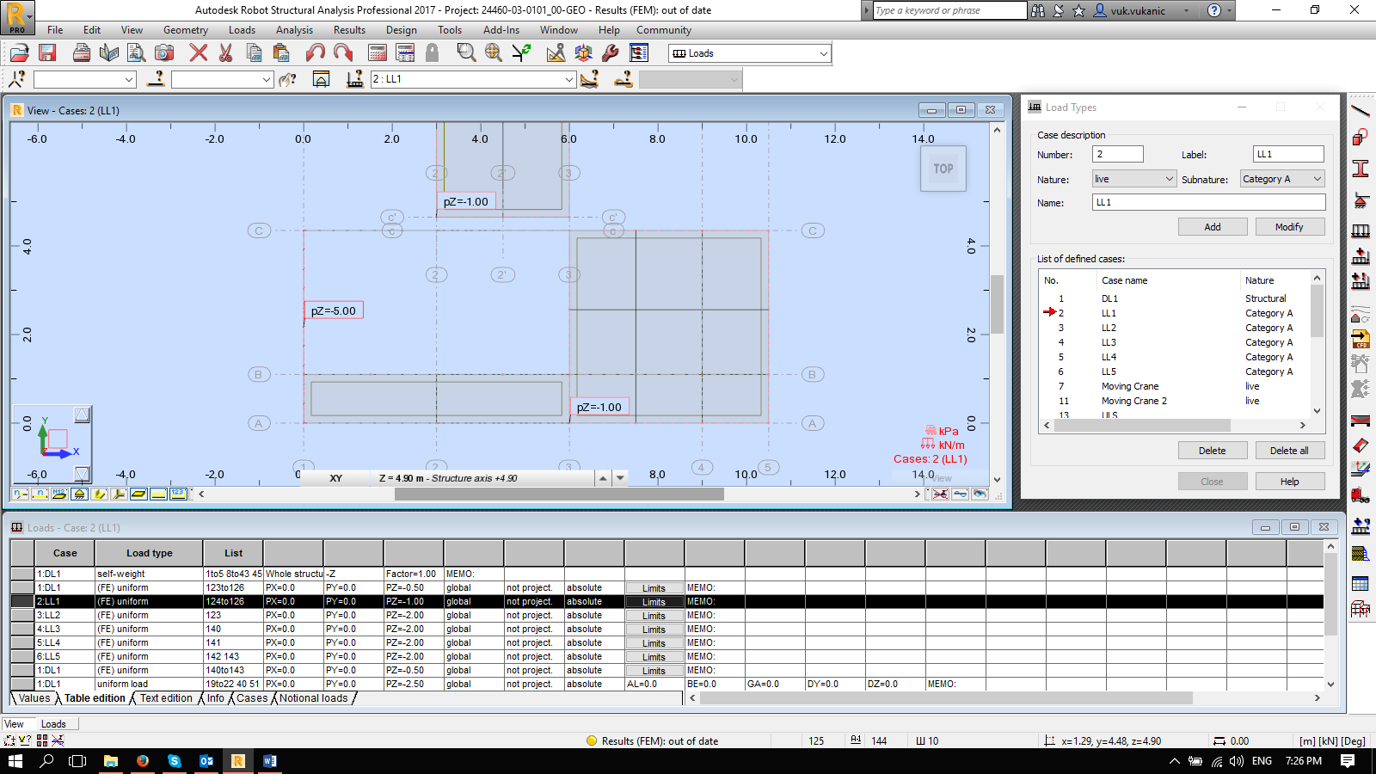Open the Loads toolbar dropdown

(825, 52)
